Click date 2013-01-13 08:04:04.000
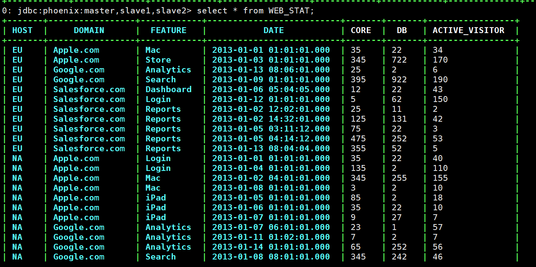The width and height of the screenshot is (536, 267). pyautogui.click(x=271, y=148)
